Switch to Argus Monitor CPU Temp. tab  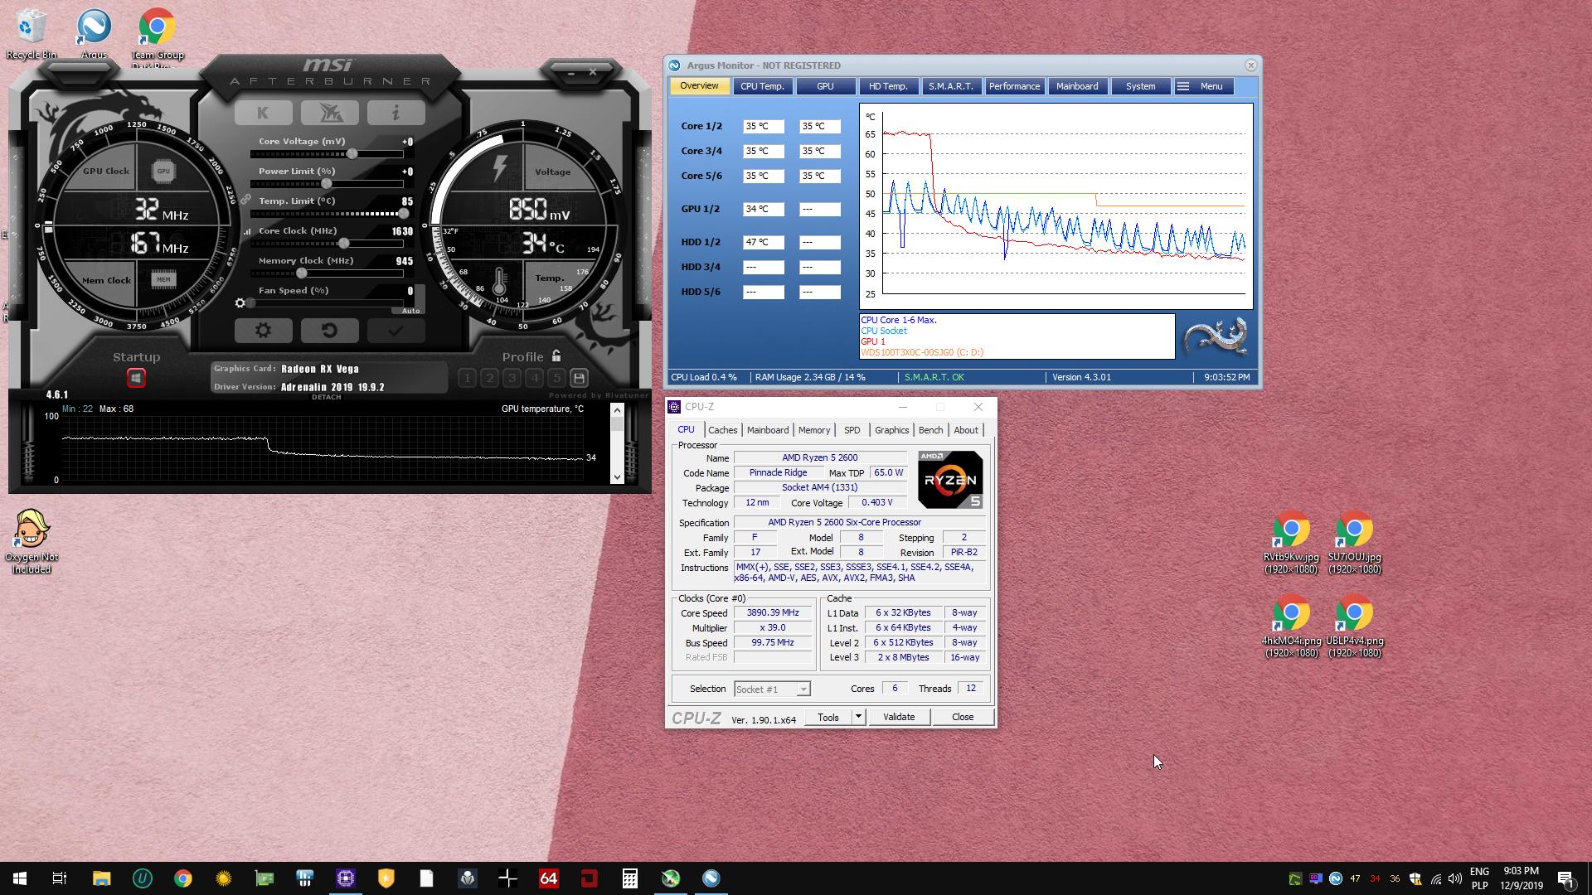tap(762, 86)
